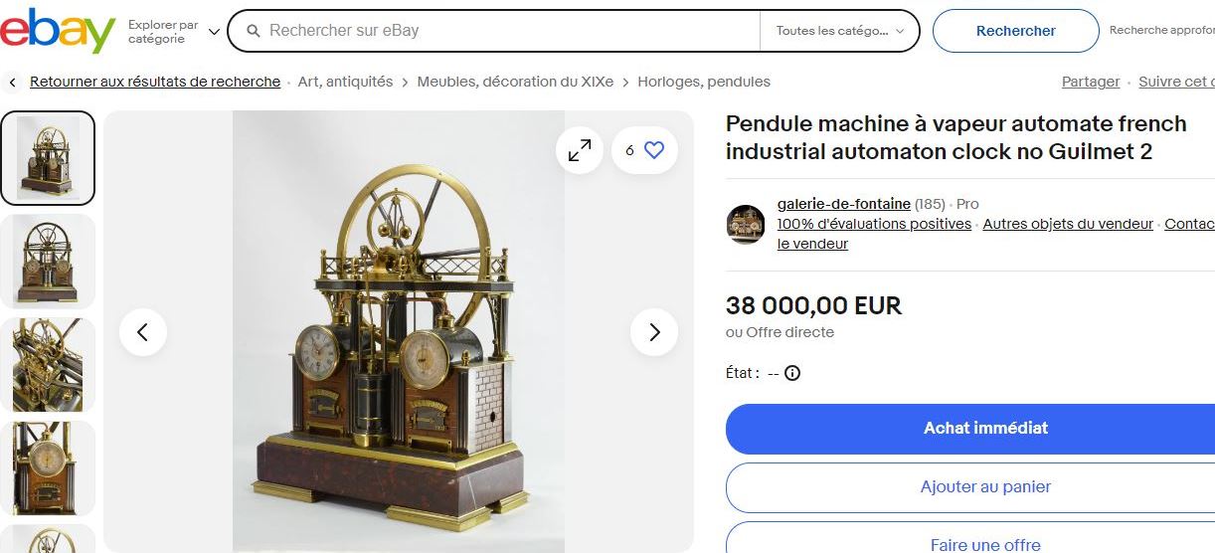Viewport: 1215px width, 553px height.
Task: Click the back chevron before Retourner
Action: pyautogui.click(x=13, y=83)
